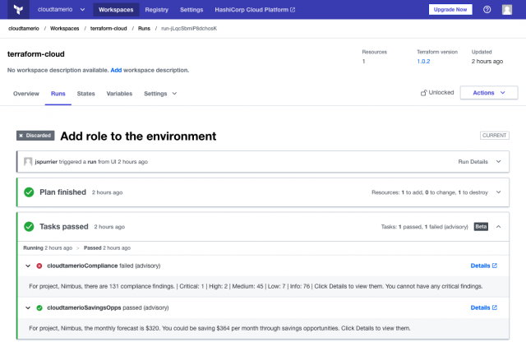This screenshot has height=342, width=526.
Task: Open the user profile avatar menu
Action: pos(507,10)
